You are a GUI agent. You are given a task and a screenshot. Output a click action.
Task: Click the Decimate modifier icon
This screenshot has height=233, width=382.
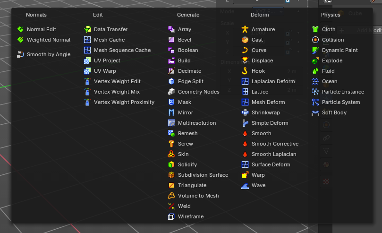(x=171, y=71)
